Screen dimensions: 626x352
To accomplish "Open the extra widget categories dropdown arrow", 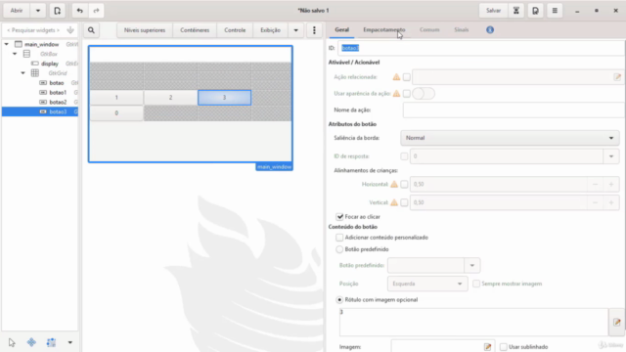I will tap(295, 30).
